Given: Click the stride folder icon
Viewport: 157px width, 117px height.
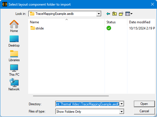Looking at the screenshot, I should pos(32,28).
